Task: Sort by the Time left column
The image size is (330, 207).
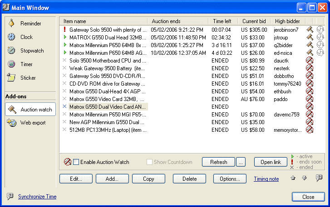Action: tap(223, 21)
